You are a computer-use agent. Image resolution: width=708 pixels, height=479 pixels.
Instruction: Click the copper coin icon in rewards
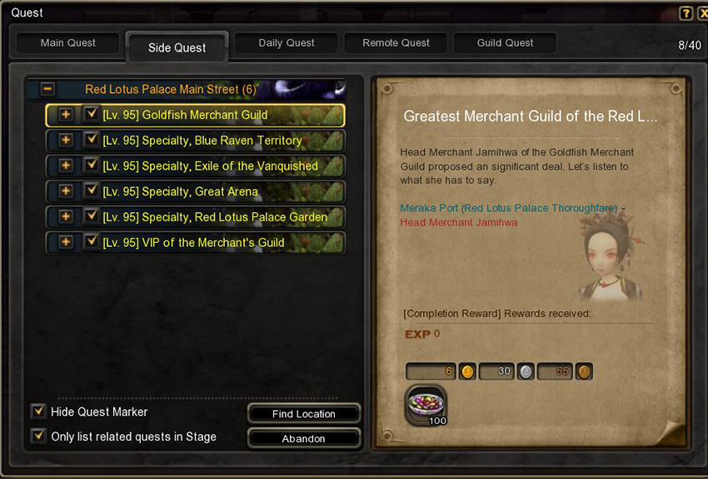coord(584,372)
